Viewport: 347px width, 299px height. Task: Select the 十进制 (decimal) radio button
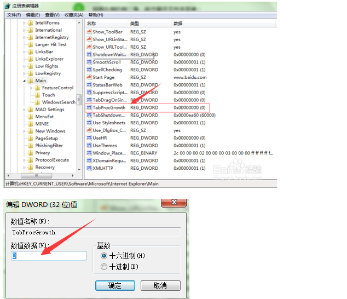pos(104,267)
